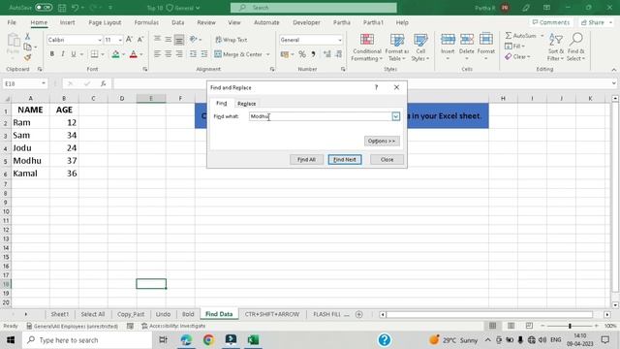Expand the font name dropdown
Screen dimensions: 620x349
tap(100, 40)
